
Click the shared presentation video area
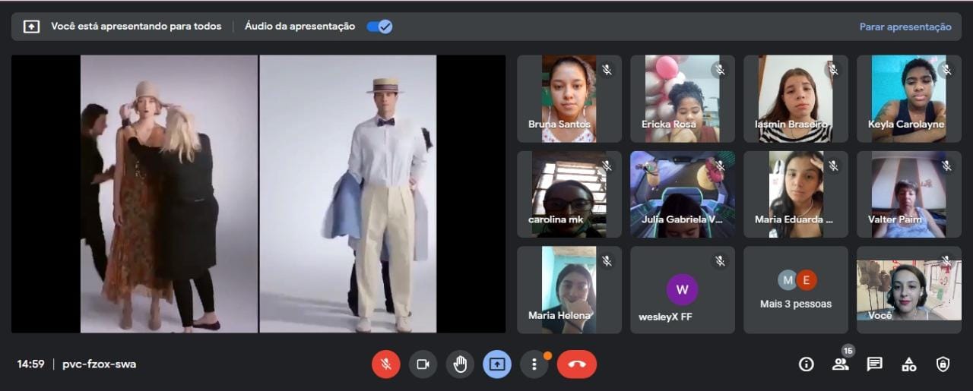(258, 194)
